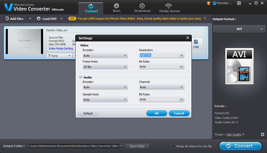Open the Wondershare account icon
This screenshot has width=267, height=153.
click(x=215, y=3)
